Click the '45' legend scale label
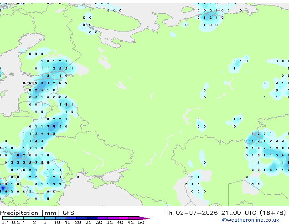The image size is (289, 224). pos(130,222)
